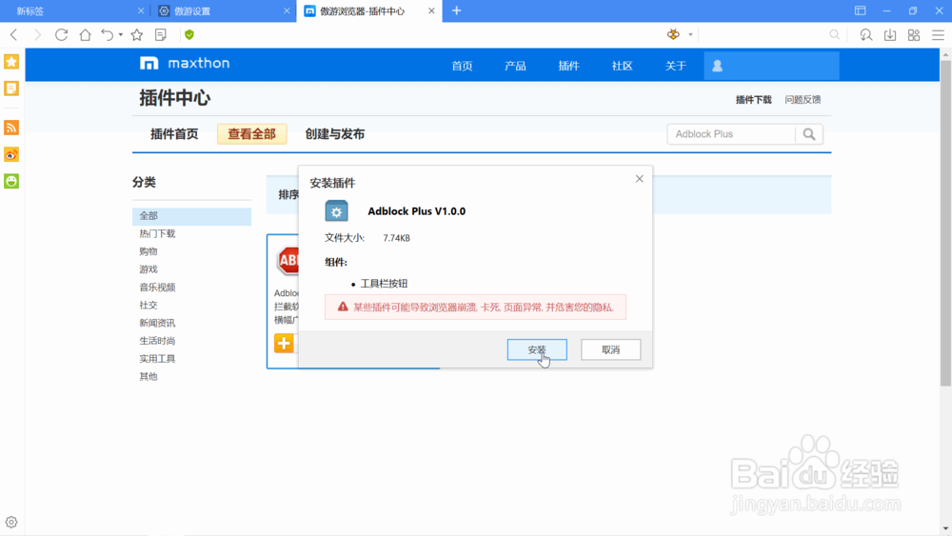Close the 安装插件 dialog
This screenshot has height=536, width=952.
point(640,178)
